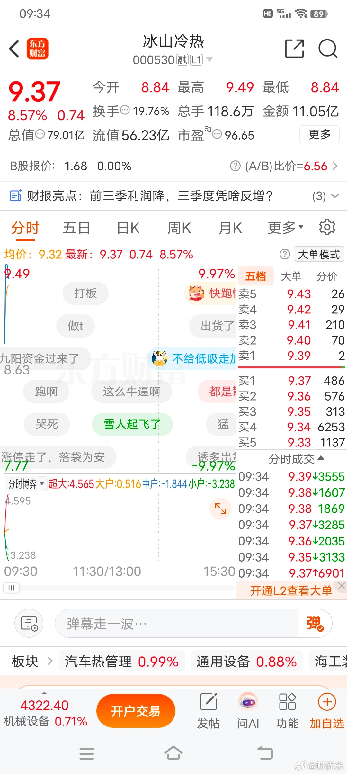Image resolution: width=347 pixels, height=774 pixels.
Task: Switch to the 月K chart tab
Action: coord(230,228)
